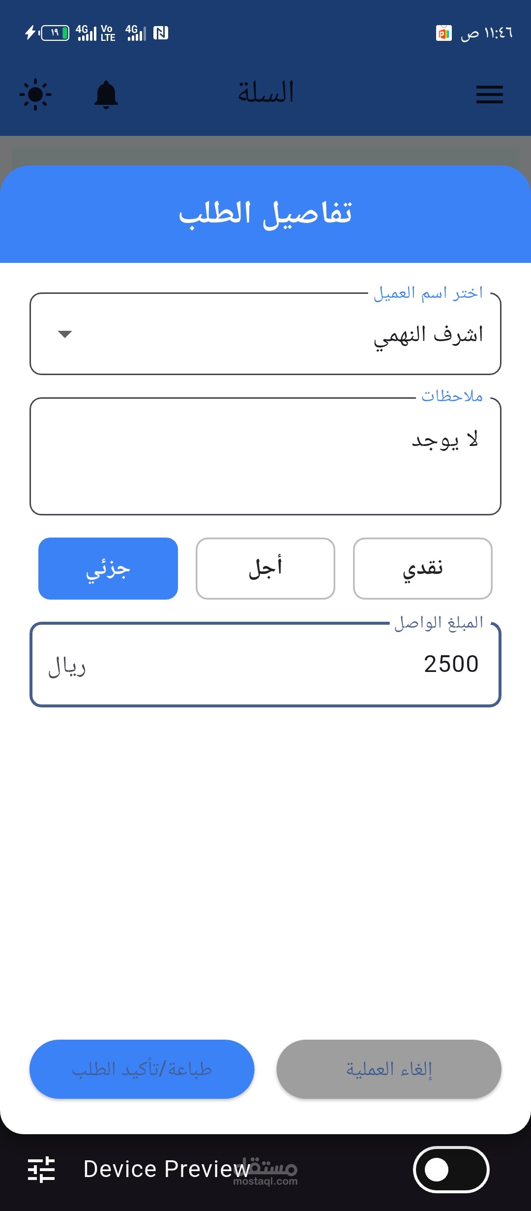The width and height of the screenshot is (531, 1211).
Task: Tap the NFC status bar icon
Action: pyautogui.click(x=161, y=33)
